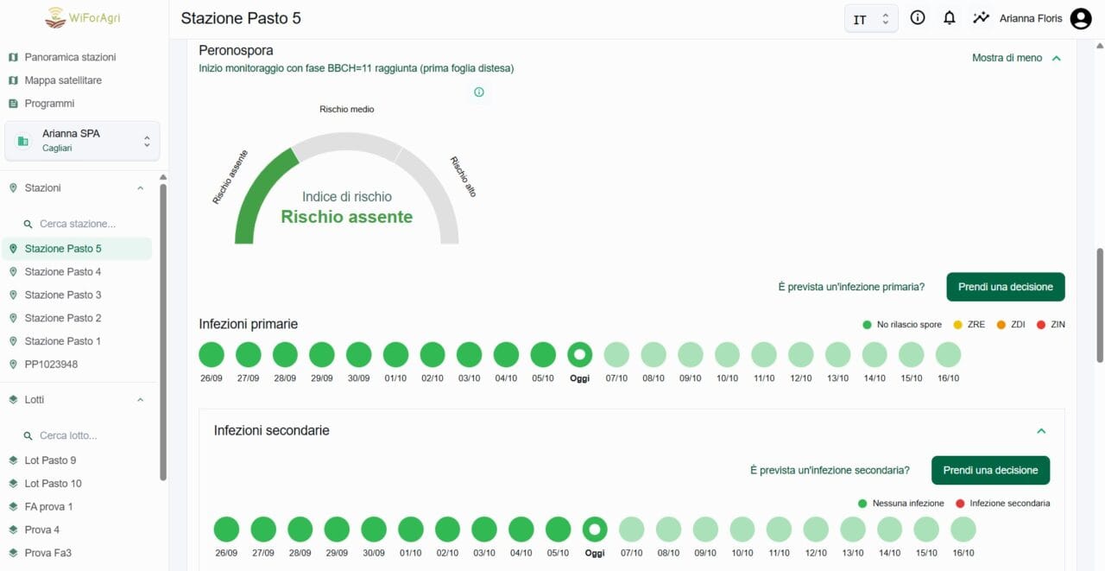Select the Oggi circle in Infezioni primarie
The image size is (1105, 571).
pos(579,355)
